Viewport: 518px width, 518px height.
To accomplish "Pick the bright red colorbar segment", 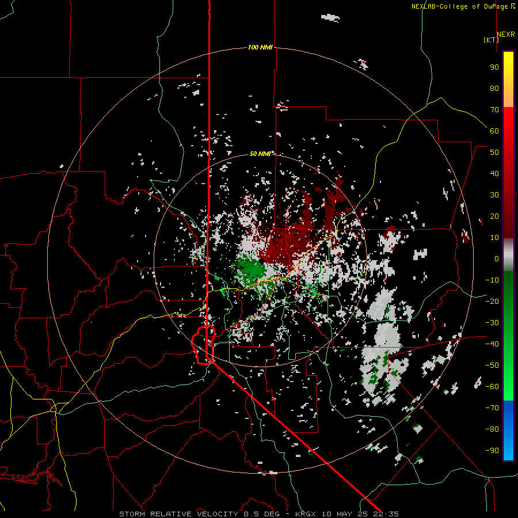I will tap(508, 122).
